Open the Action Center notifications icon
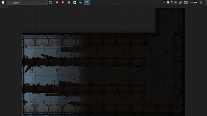The height and width of the screenshot is (116, 207). pos(202,2)
